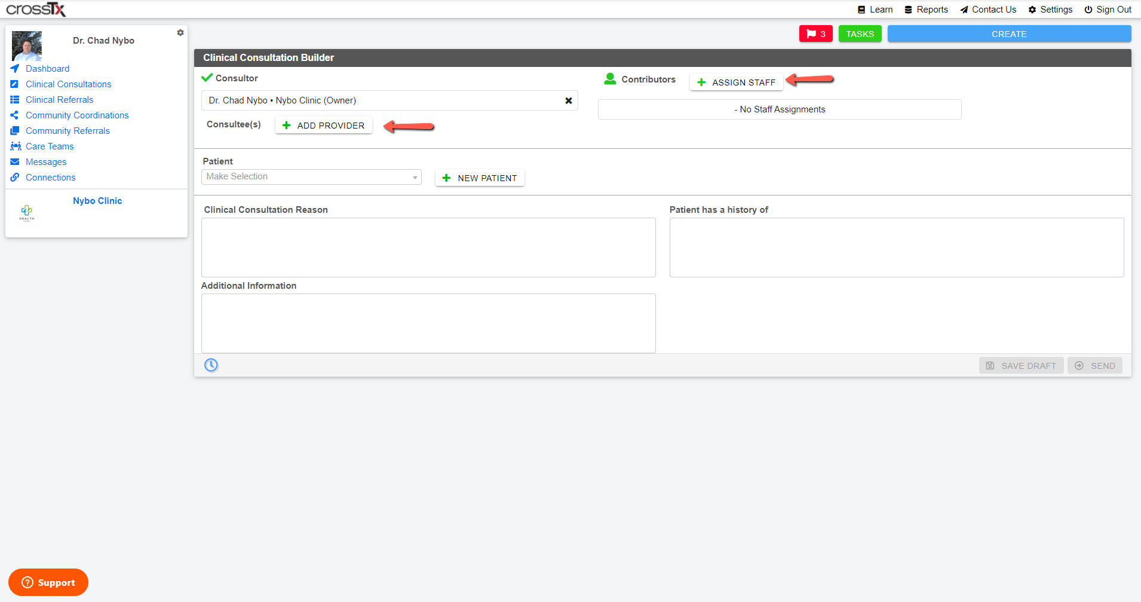Open the Clinical Referrals link
1141x602 pixels.
tap(60, 100)
